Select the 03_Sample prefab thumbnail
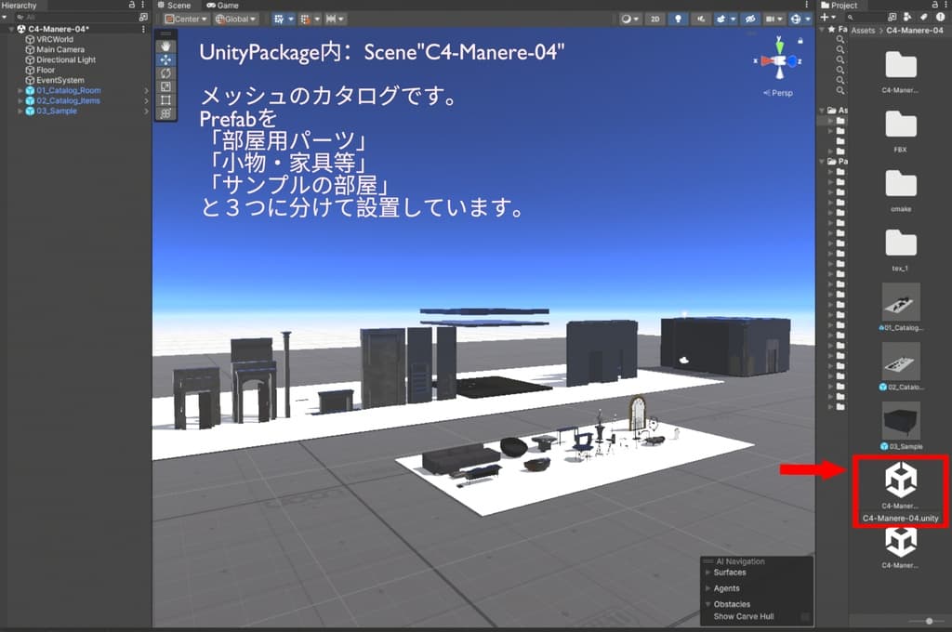Screen dimensions: 952x632 tap(900, 420)
